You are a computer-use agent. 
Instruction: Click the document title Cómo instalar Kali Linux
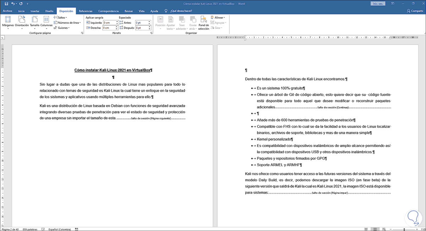tap(113, 70)
